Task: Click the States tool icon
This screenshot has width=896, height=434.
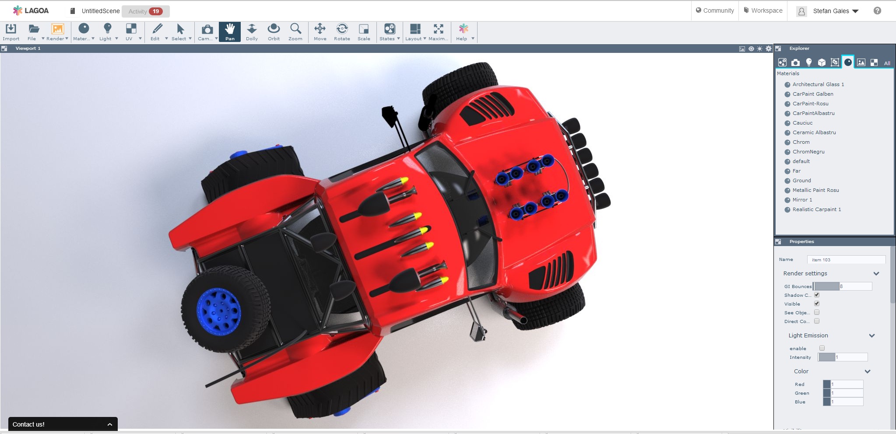Action: (x=390, y=29)
